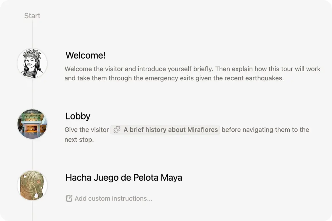Click the Welcome stop instruction text
The image size is (332, 221).
[192, 73]
